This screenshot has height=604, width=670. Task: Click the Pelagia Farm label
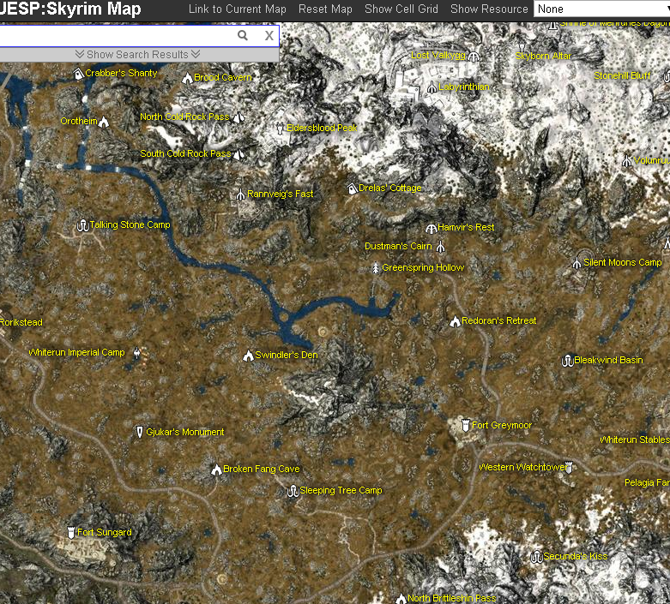[x=647, y=483]
